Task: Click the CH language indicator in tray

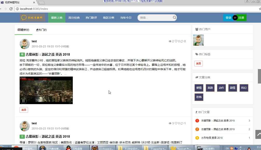Action: 227,148
